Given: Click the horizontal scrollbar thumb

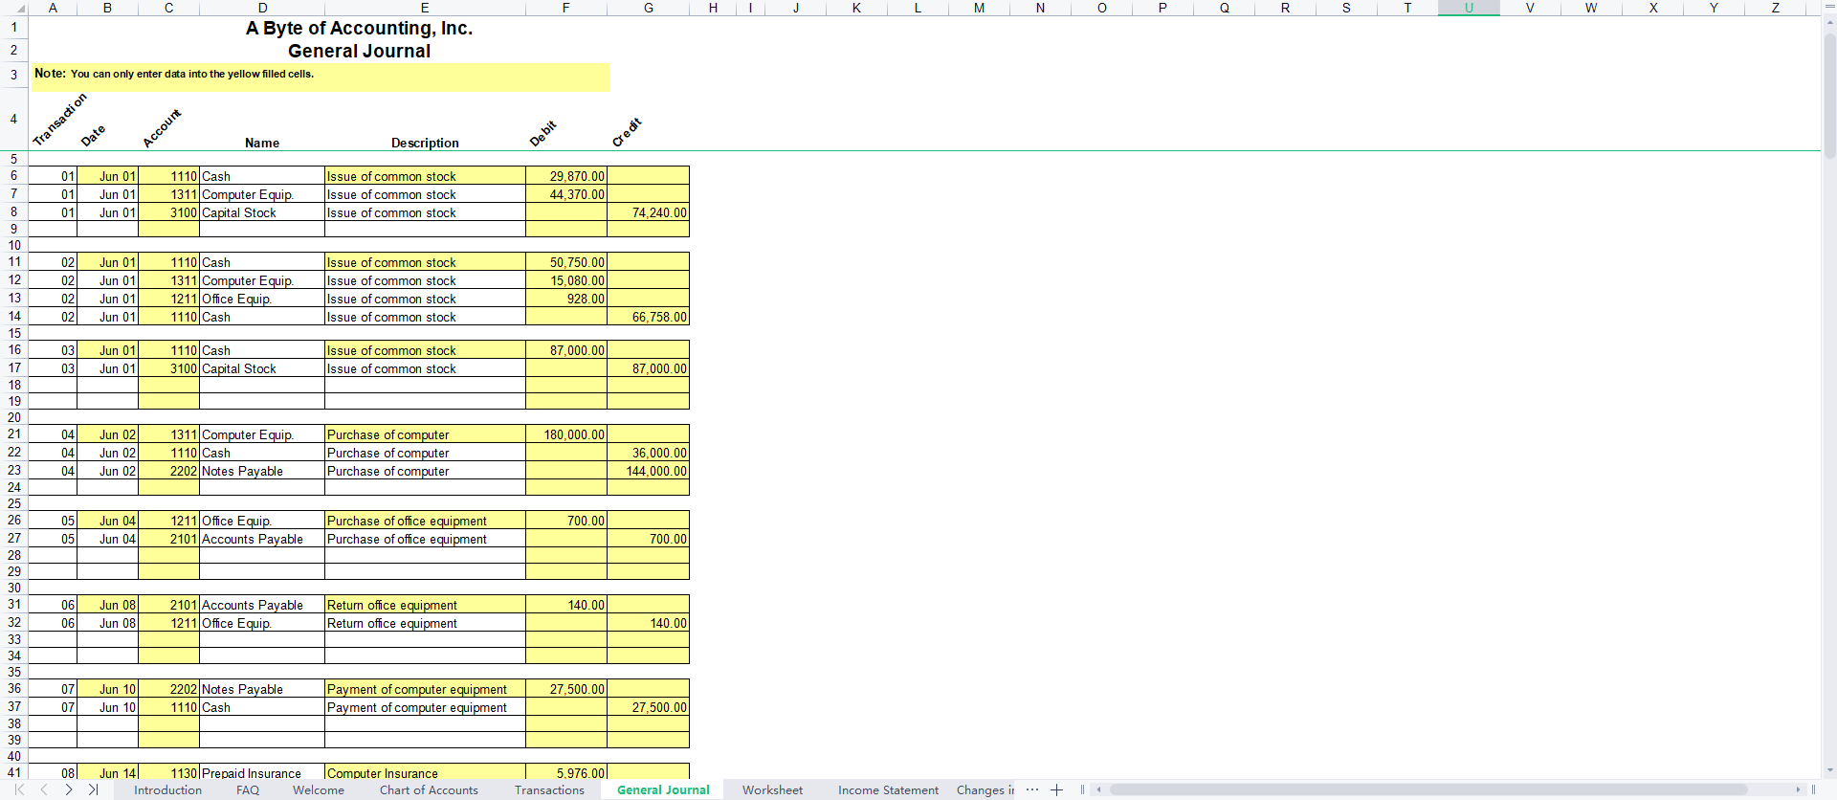Looking at the screenshot, I should click(x=1428, y=789).
